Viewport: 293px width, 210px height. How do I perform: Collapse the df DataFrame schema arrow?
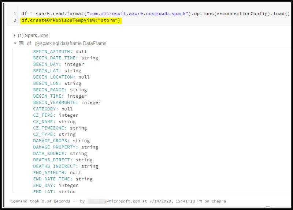[x=15, y=43]
